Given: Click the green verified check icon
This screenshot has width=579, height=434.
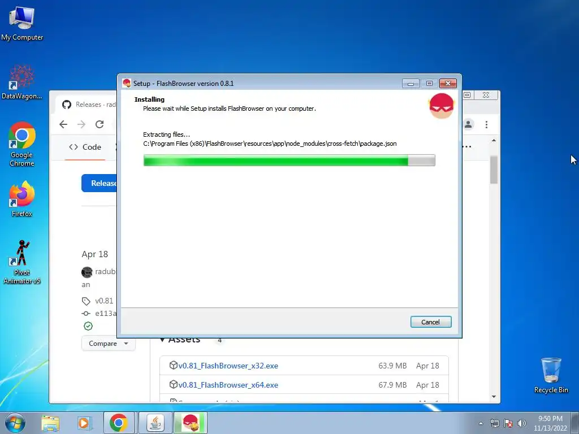Looking at the screenshot, I should point(88,326).
